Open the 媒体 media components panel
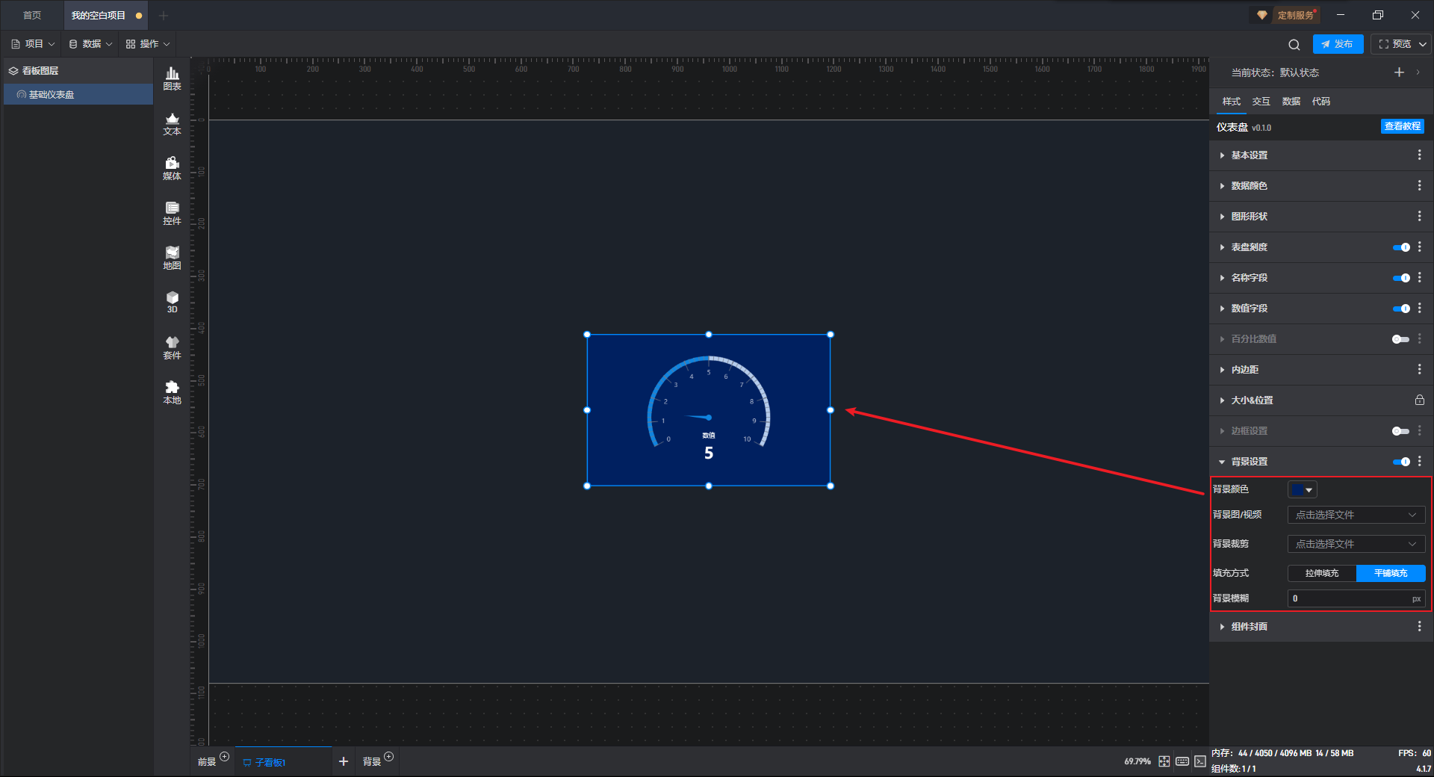This screenshot has height=777, width=1434. [x=172, y=168]
